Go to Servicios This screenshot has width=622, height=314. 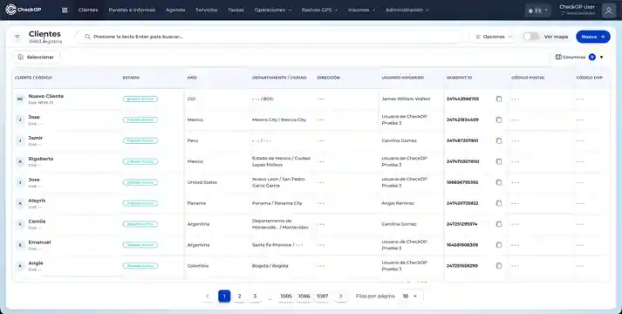click(207, 10)
